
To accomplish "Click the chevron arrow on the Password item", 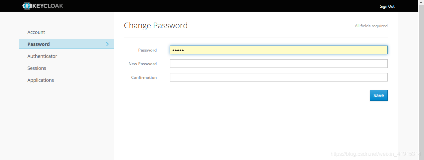I will pos(107,44).
